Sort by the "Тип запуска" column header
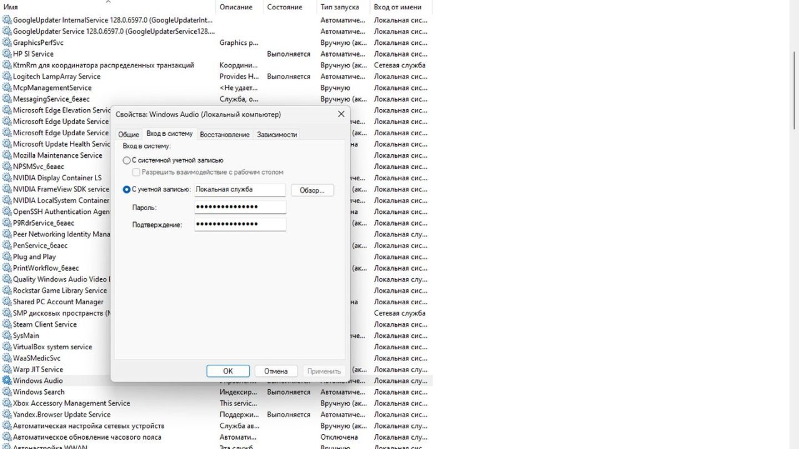 340,7
